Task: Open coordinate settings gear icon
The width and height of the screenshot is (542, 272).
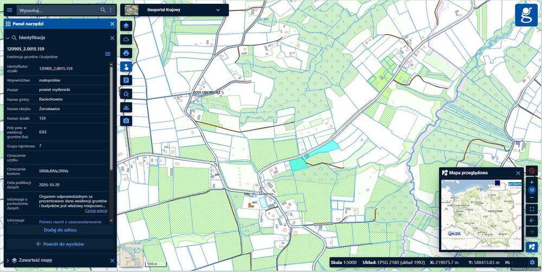Action: pos(532,262)
